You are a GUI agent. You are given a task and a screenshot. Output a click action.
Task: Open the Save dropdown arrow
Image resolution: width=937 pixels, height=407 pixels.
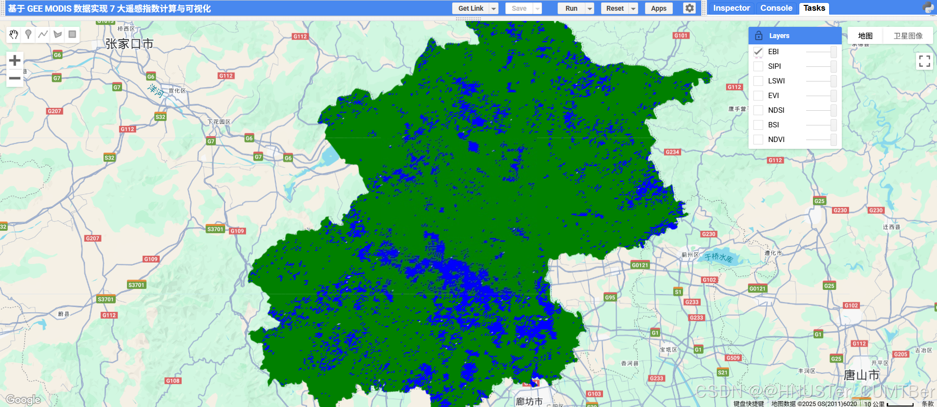point(538,8)
